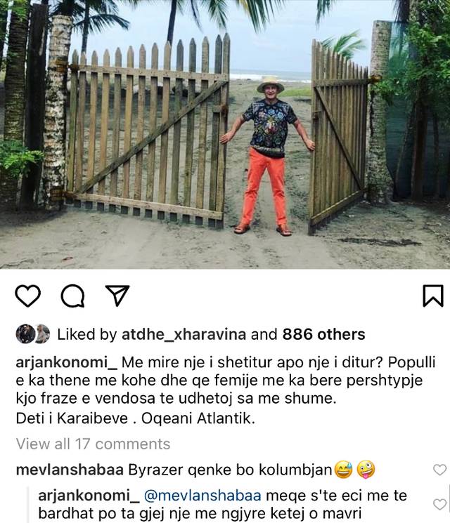
Task: Open arjankonomi_ profile from caption
Action: click(67, 362)
